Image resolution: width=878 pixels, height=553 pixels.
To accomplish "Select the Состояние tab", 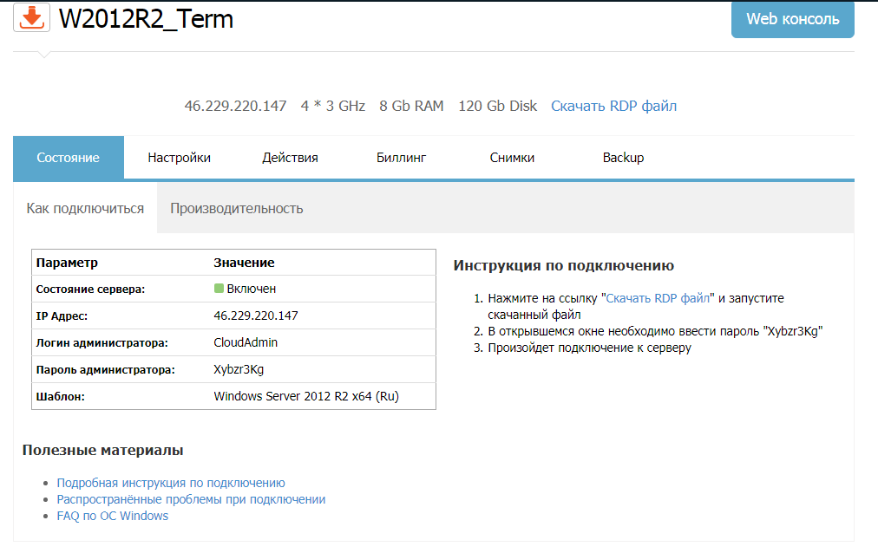I will pos(69,158).
